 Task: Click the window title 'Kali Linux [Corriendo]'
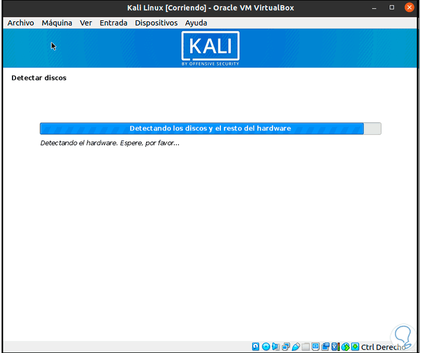(x=167, y=8)
